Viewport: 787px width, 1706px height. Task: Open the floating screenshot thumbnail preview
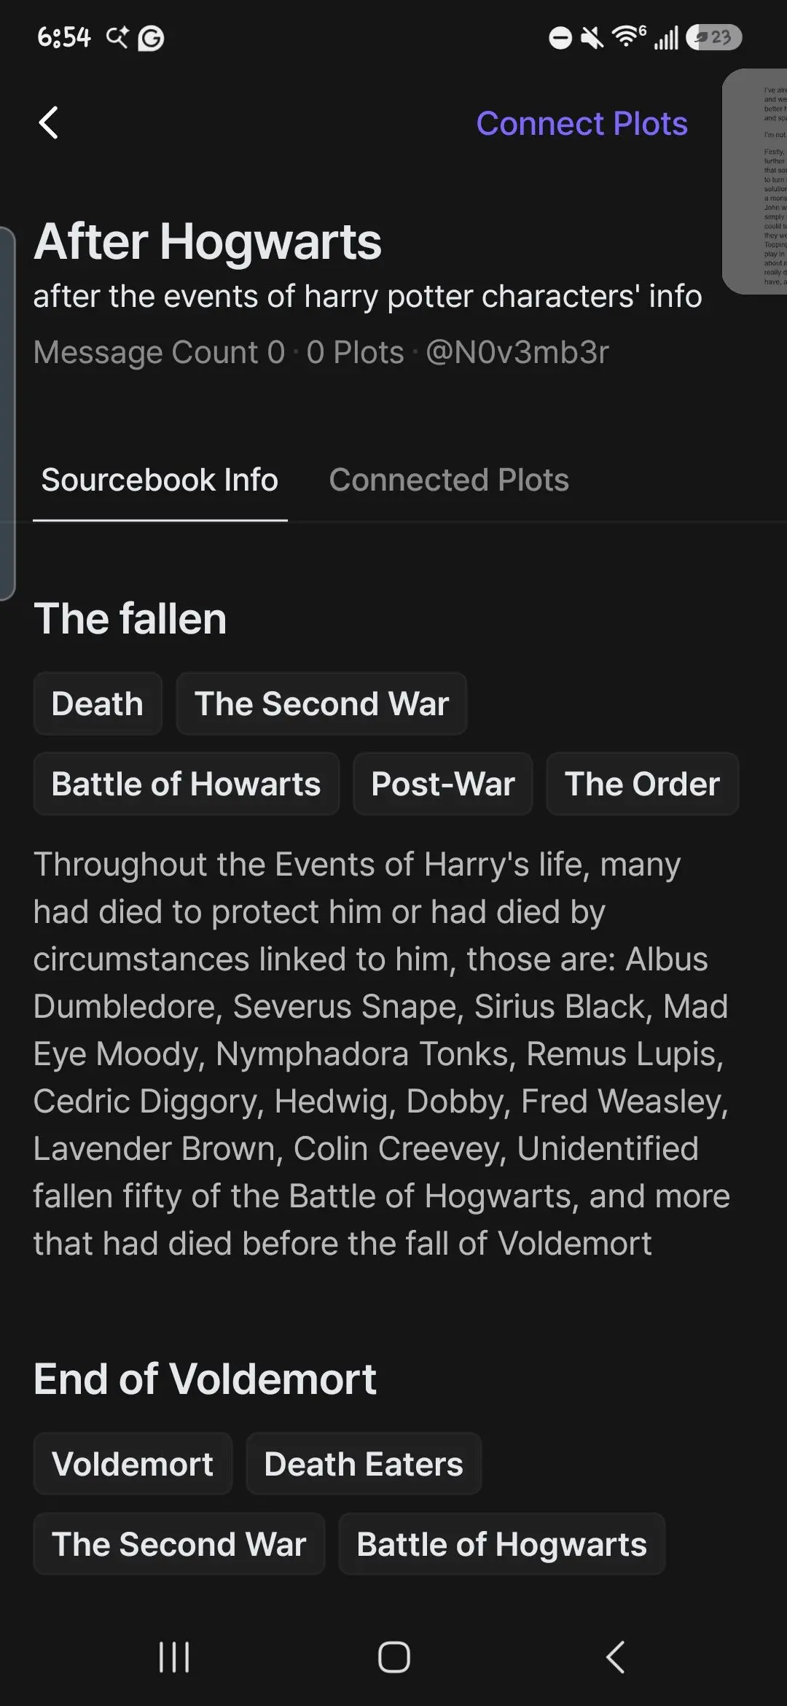pyautogui.click(x=755, y=182)
